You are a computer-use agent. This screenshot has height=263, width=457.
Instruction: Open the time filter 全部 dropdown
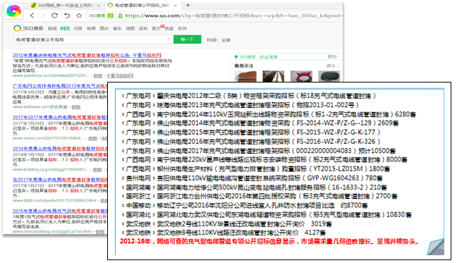pyautogui.click(x=228, y=40)
